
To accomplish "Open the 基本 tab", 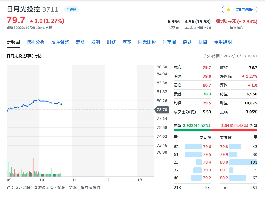I will point(127,42).
